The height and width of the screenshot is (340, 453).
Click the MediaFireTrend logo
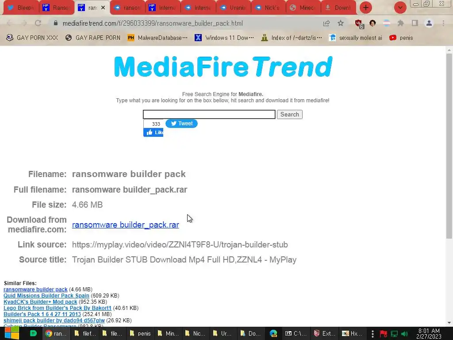(x=223, y=67)
